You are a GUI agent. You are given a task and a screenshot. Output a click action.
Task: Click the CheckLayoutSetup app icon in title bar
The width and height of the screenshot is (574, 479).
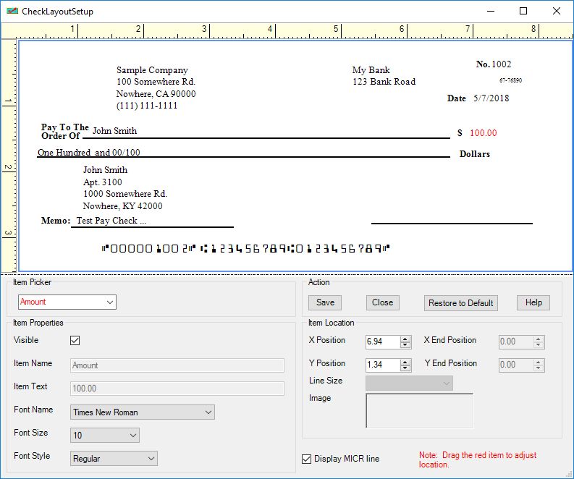coord(12,11)
